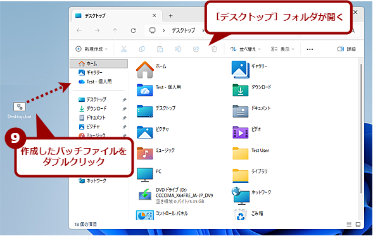Open Test - 個人用 cloud folder in content

coord(144,90)
